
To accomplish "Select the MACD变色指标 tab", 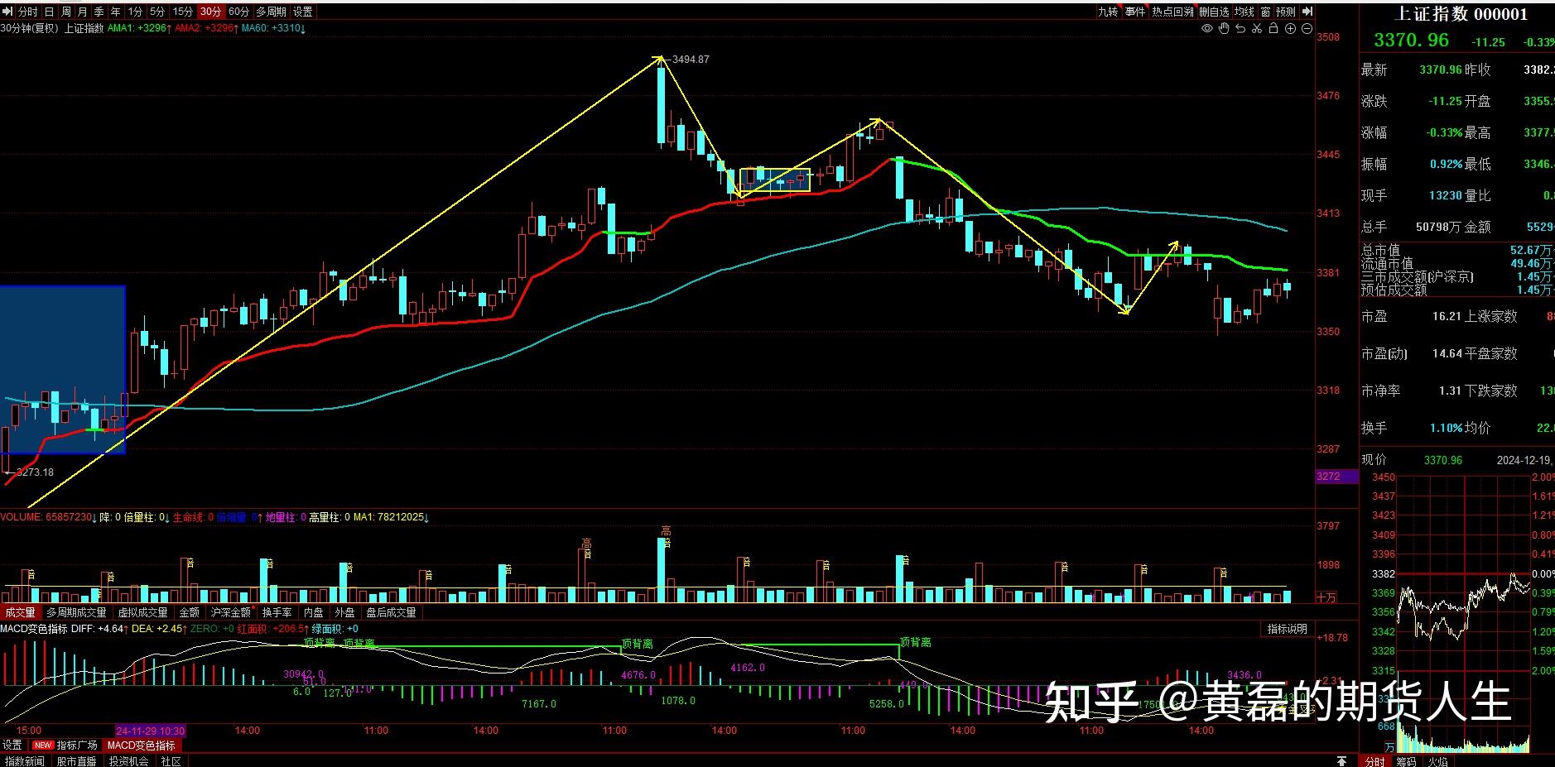I will click(141, 745).
